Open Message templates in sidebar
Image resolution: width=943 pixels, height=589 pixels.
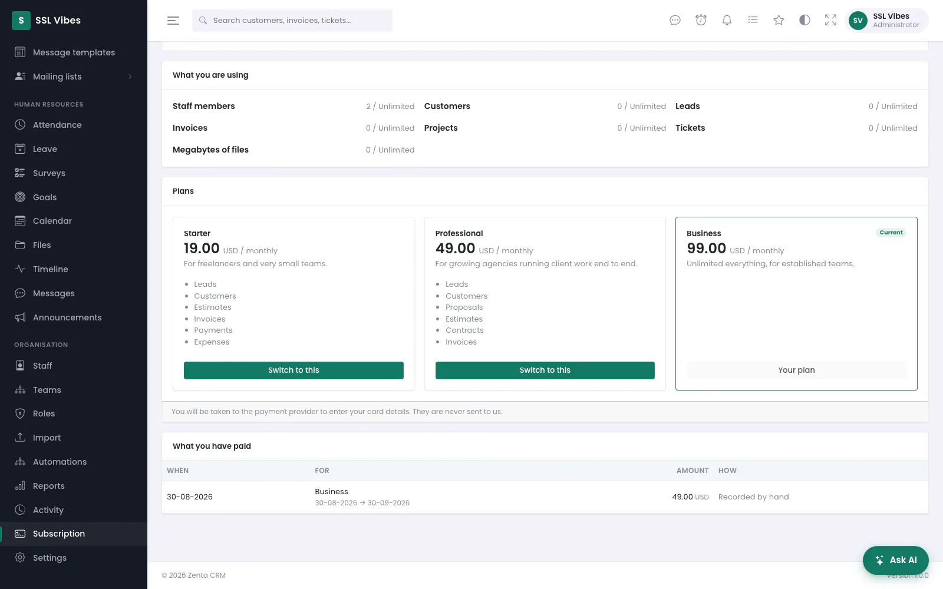74,52
